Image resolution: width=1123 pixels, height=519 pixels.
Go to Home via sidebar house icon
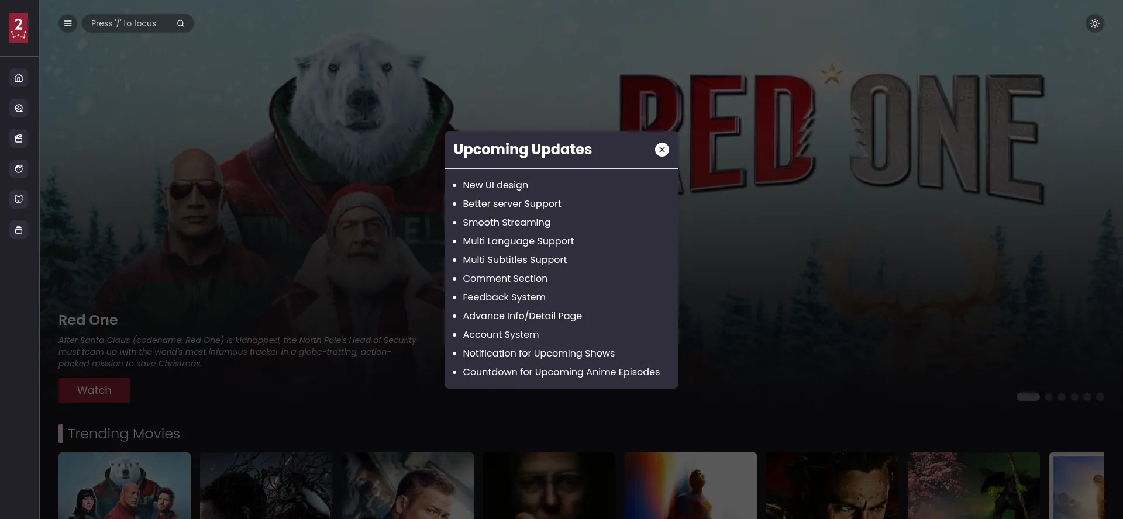[x=19, y=78]
